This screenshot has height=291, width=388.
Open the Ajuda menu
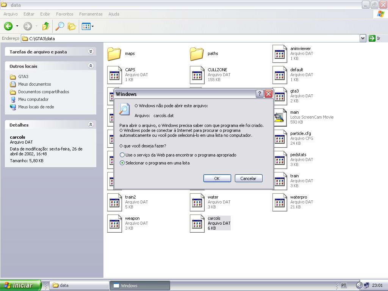pyautogui.click(x=114, y=14)
